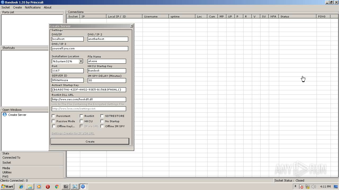Image resolution: width=339 pixels, height=190 pixels.
Task: Click the Loc column header
Action: click(x=202, y=16)
